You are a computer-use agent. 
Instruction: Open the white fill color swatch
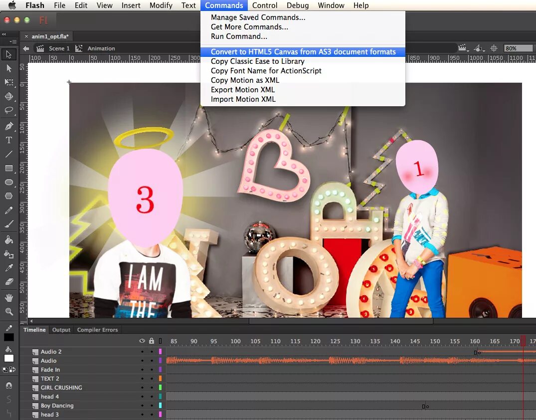(9, 358)
